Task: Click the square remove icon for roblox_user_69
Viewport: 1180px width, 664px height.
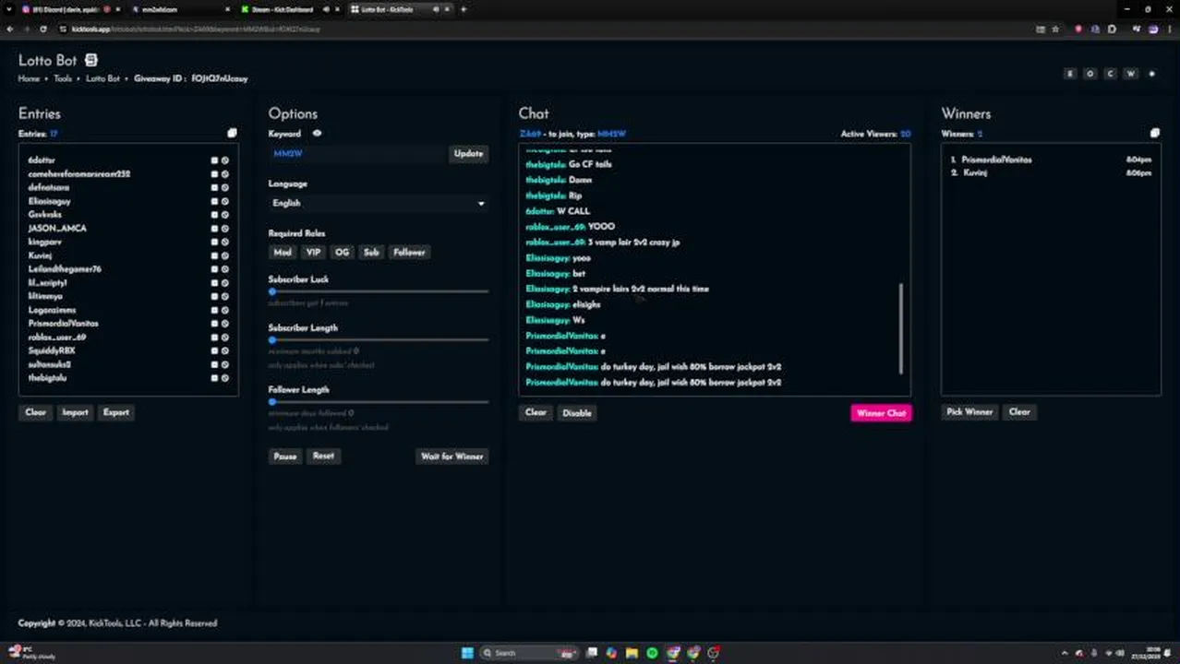Action: click(214, 338)
